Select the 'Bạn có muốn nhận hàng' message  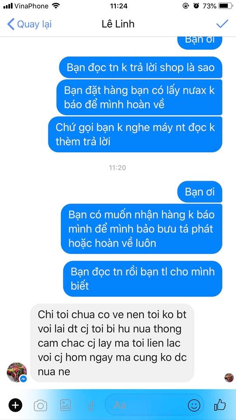click(141, 229)
